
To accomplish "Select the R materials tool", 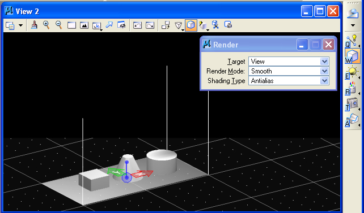I will tap(352, 88).
